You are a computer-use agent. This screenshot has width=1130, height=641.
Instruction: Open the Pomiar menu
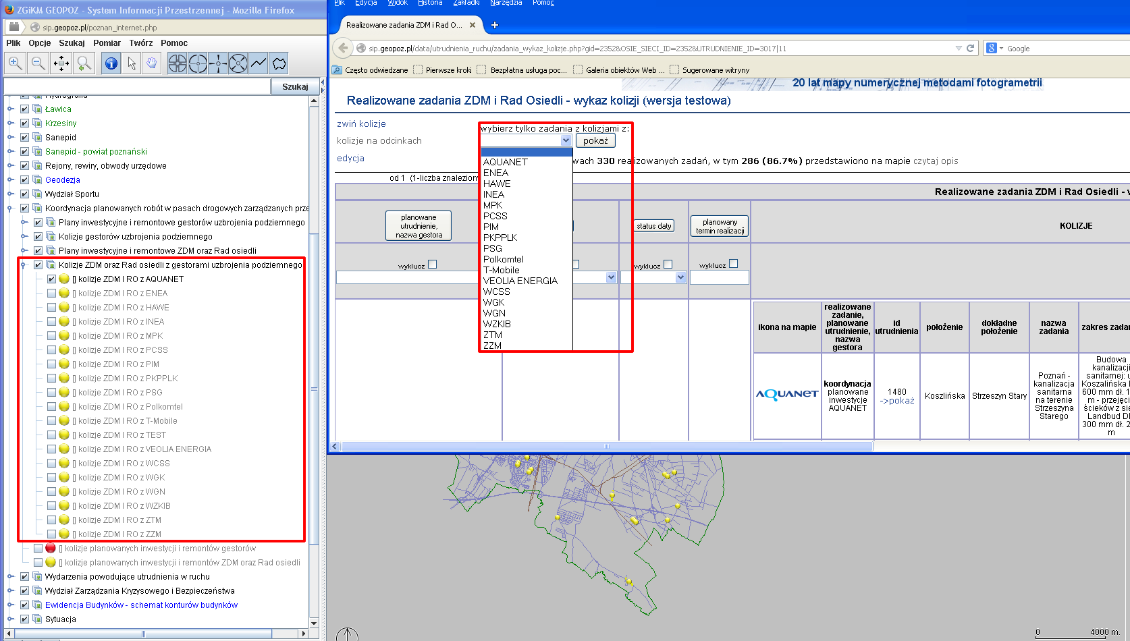(x=107, y=43)
